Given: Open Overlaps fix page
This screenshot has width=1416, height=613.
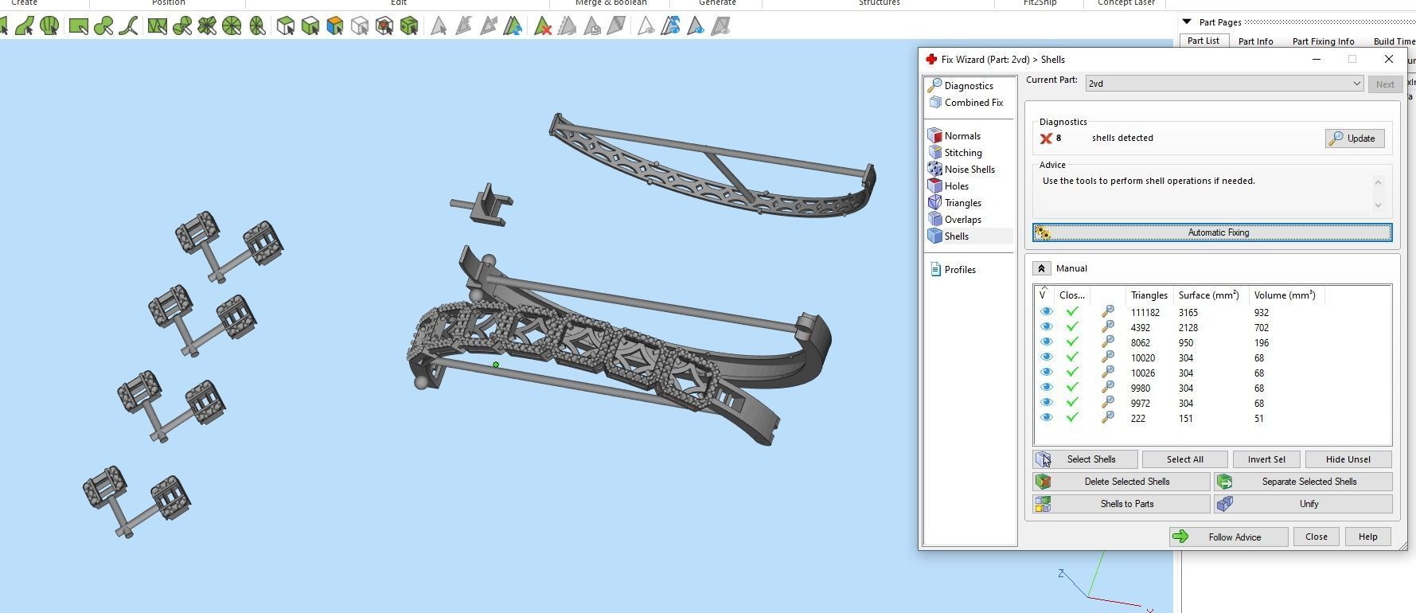Looking at the screenshot, I should click(962, 220).
